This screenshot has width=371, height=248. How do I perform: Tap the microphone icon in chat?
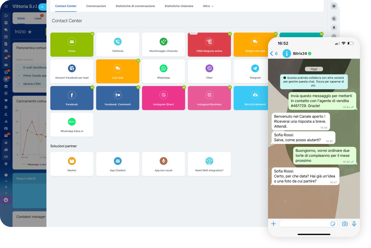pyautogui.click(x=354, y=224)
